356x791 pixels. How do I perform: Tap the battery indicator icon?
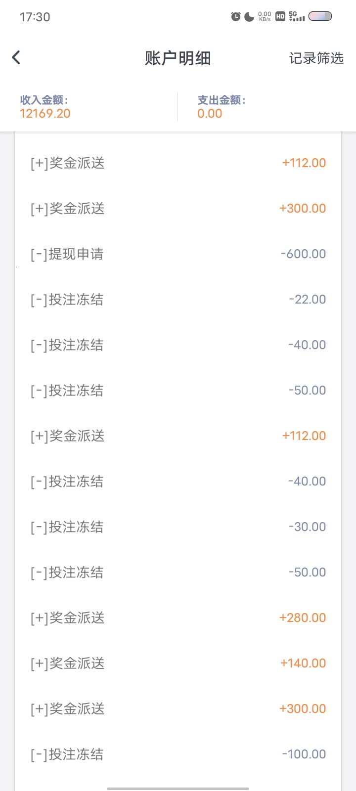coord(320,16)
